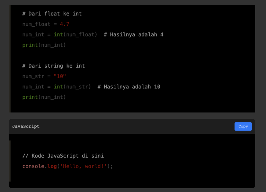Click the comment "# Dari float ke int"

pos(52,14)
